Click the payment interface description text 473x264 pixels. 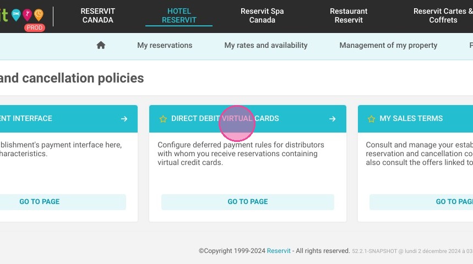click(x=61, y=149)
